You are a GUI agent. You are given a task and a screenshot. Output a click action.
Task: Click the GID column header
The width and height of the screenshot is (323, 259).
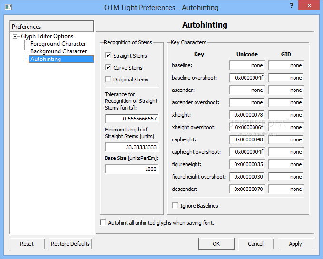pyautogui.click(x=286, y=54)
